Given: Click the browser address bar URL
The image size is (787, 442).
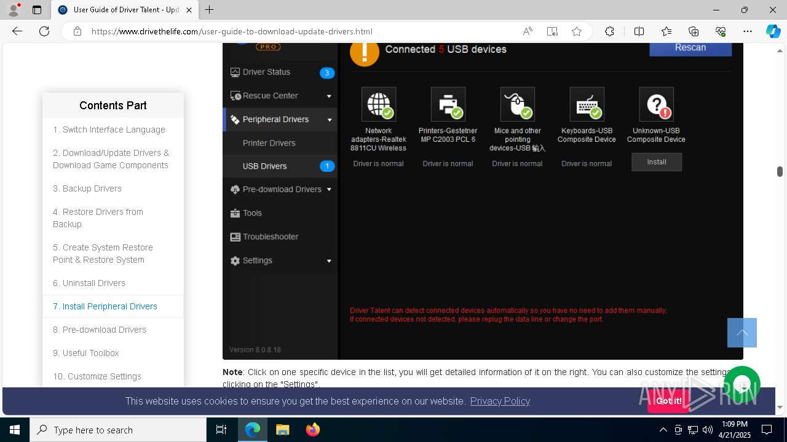Looking at the screenshot, I should [232, 31].
